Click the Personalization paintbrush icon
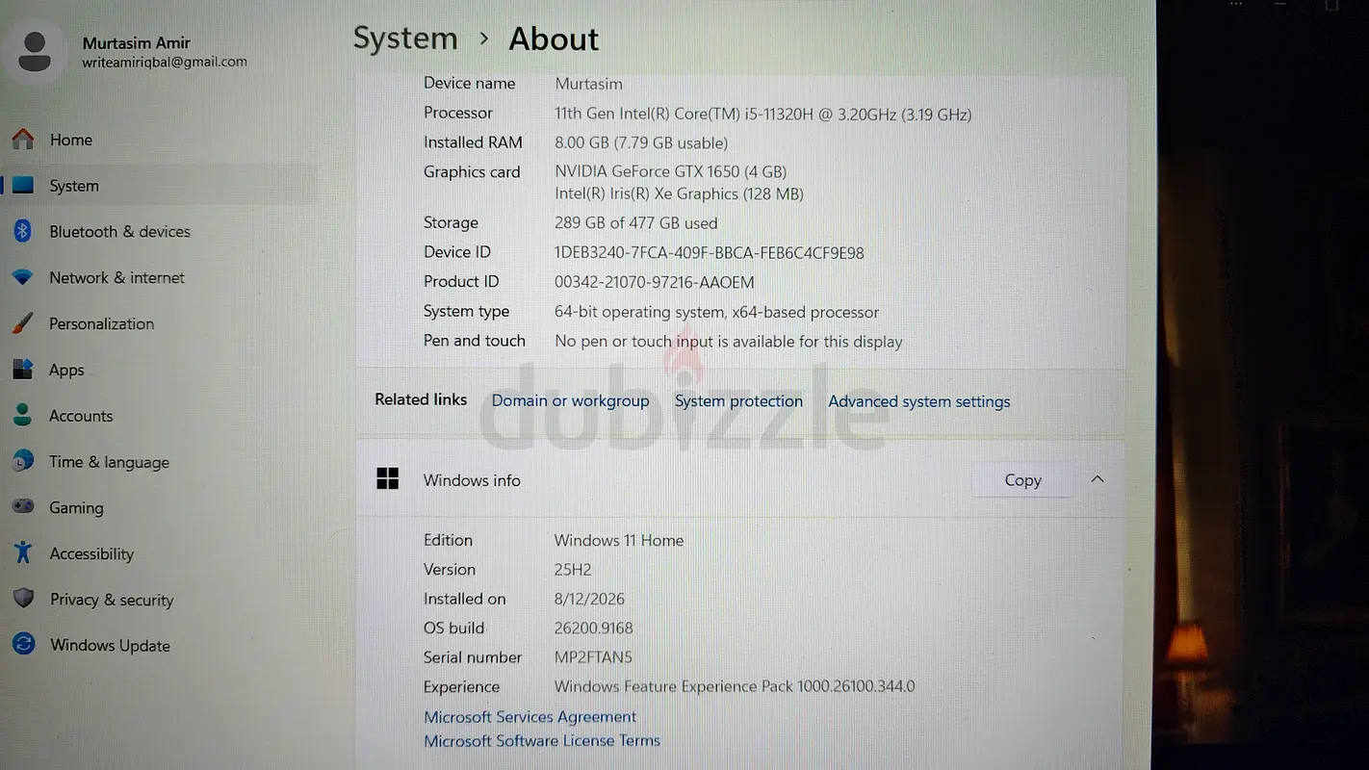This screenshot has width=1369, height=770. coord(23,323)
